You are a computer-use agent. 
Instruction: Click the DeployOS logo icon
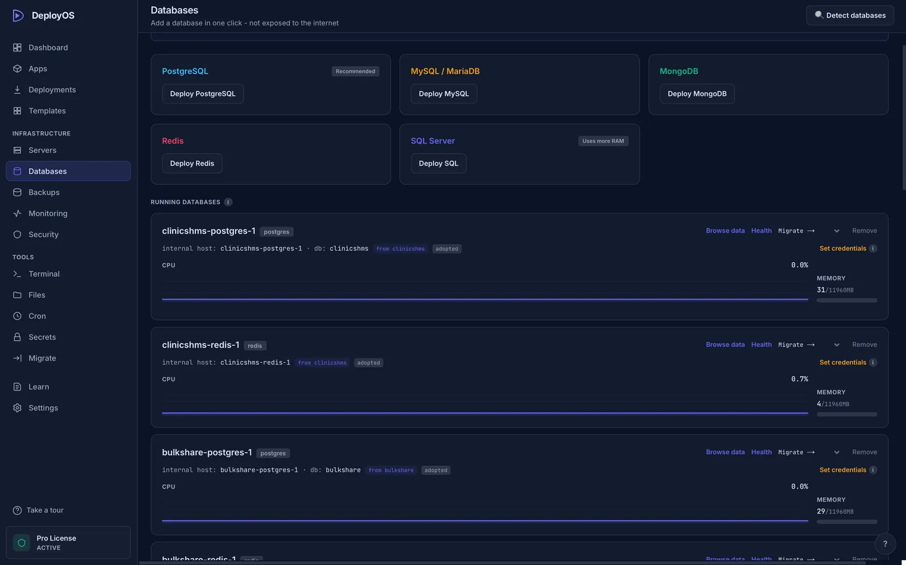[x=18, y=15]
